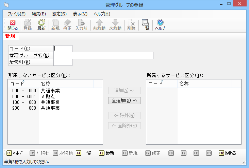Open the 設定(S) menu
Viewport: 249px width, 168px height.
[x=60, y=14]
